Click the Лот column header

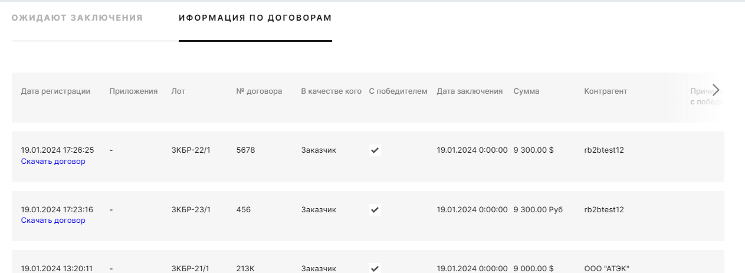coord(178,91)
